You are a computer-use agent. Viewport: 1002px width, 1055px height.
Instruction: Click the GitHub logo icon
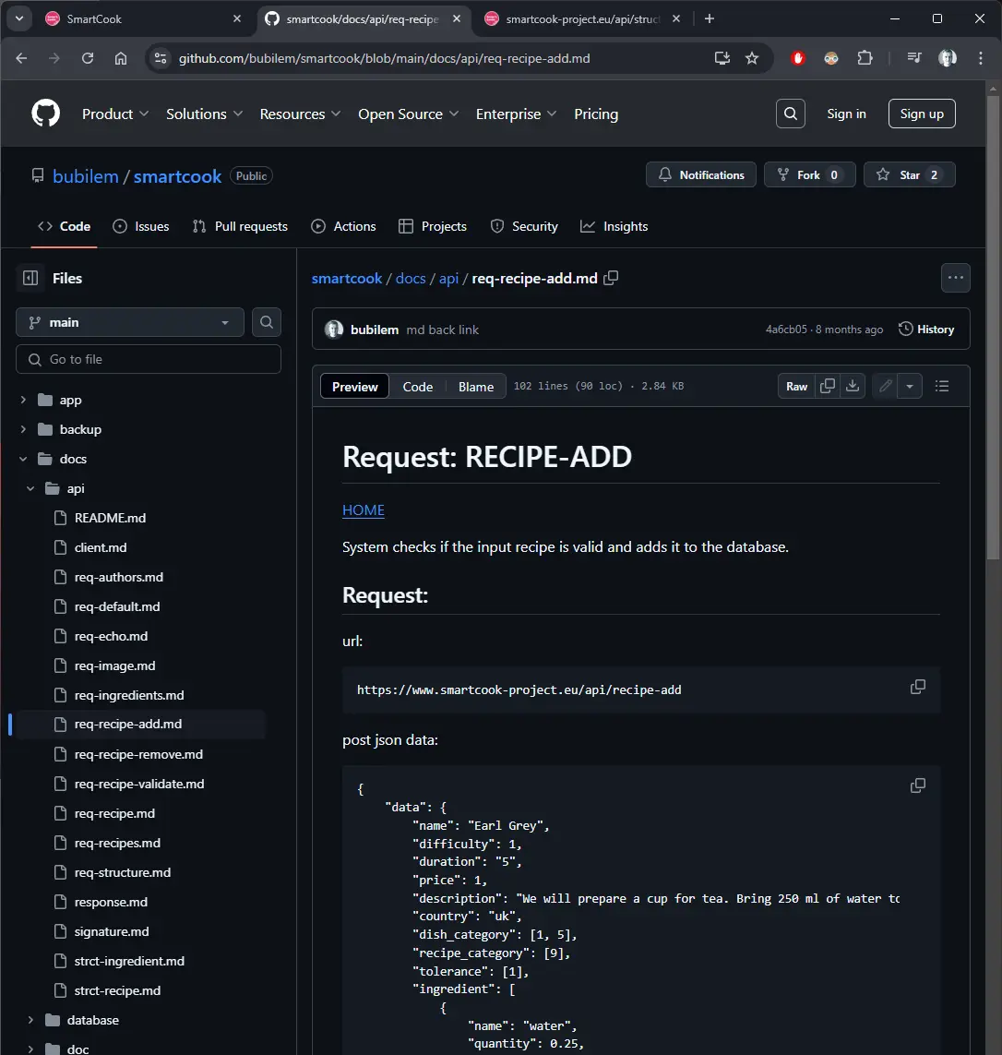pos(46,114)
